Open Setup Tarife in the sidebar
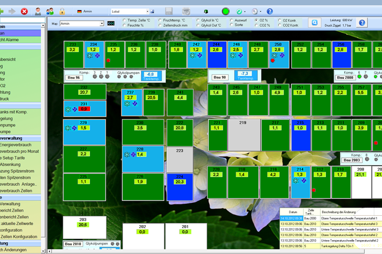This screenshot has width=382, height=254. pyautogui.click(x=13, y=158)
